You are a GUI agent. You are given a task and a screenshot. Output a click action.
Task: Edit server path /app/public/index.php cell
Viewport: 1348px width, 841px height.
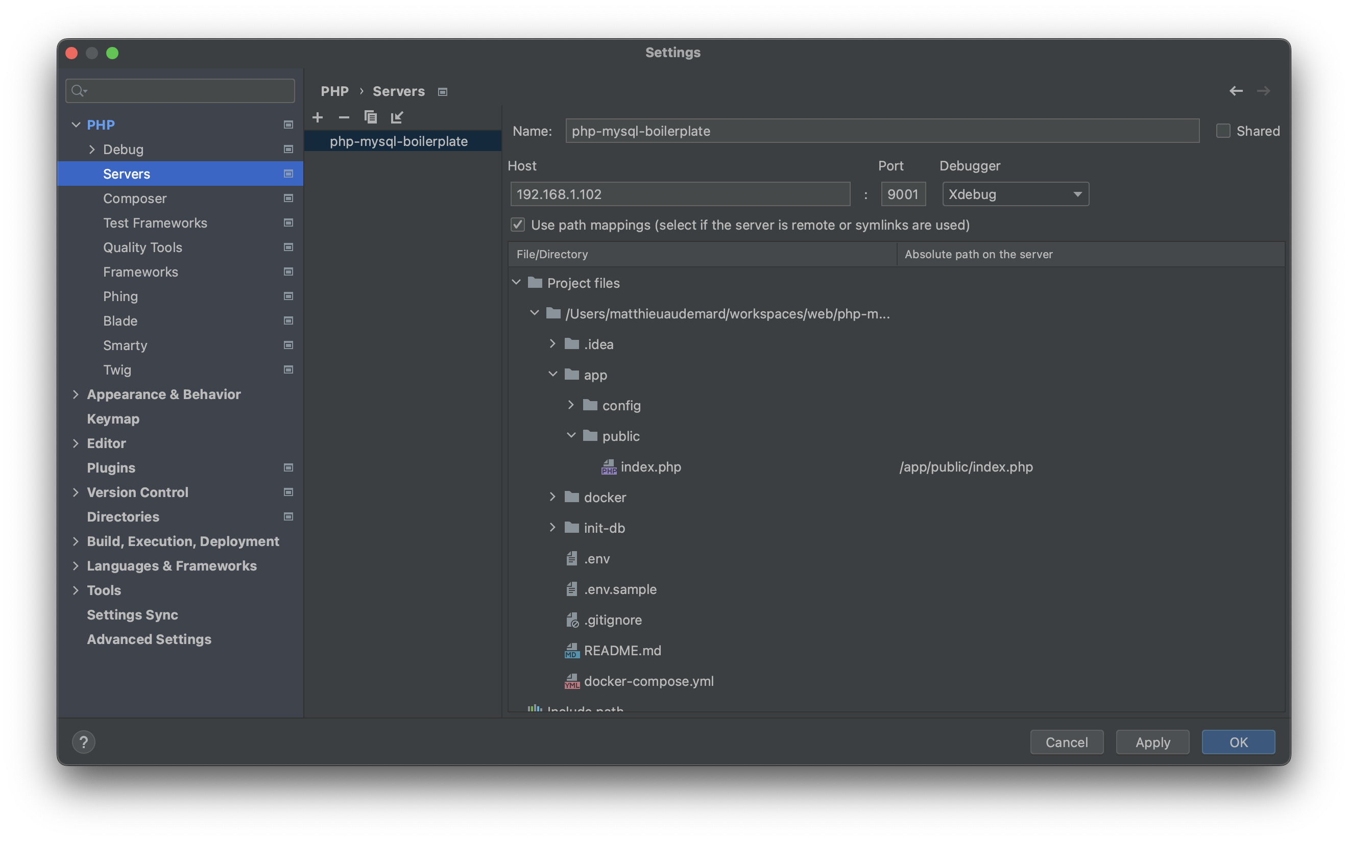click(1090, 466)
